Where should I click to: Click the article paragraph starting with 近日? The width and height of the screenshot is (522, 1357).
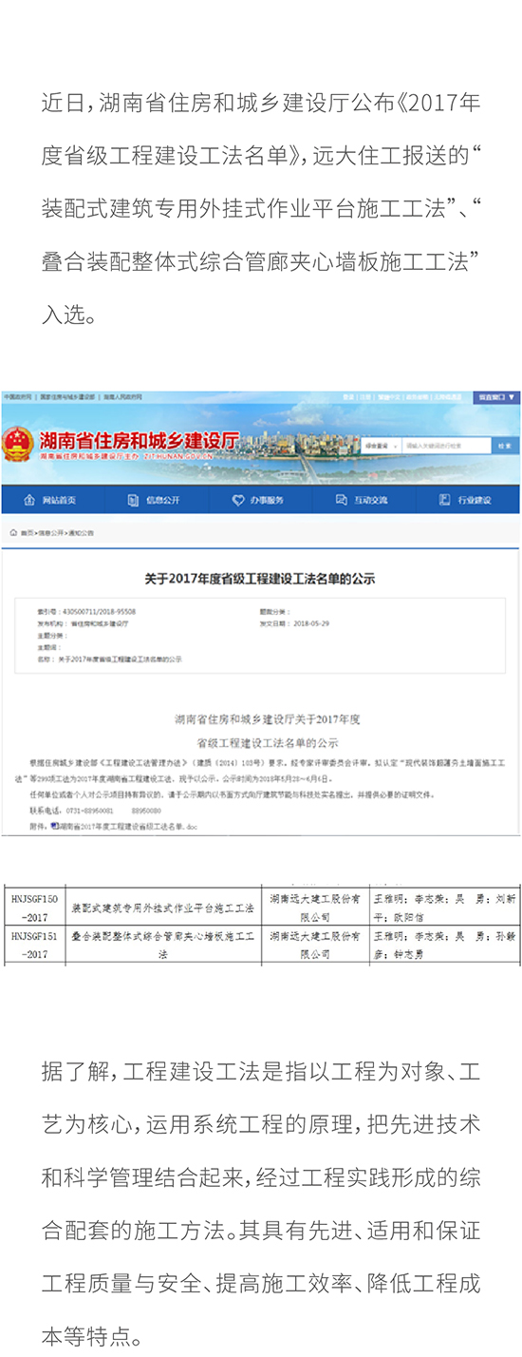261,208
